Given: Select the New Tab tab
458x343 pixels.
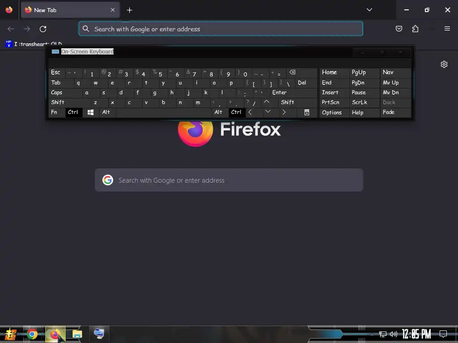Looking at the screenshot, I should (x=70, y=10).
